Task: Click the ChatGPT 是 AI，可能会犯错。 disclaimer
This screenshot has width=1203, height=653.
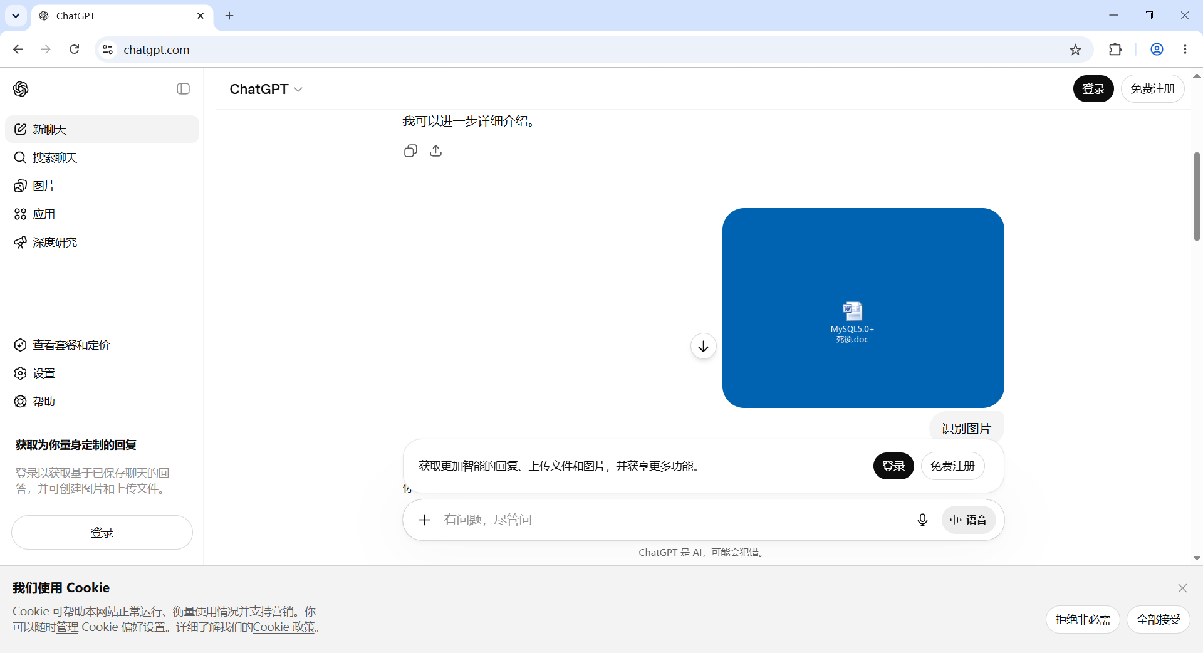Action: [x=702, y=552]
